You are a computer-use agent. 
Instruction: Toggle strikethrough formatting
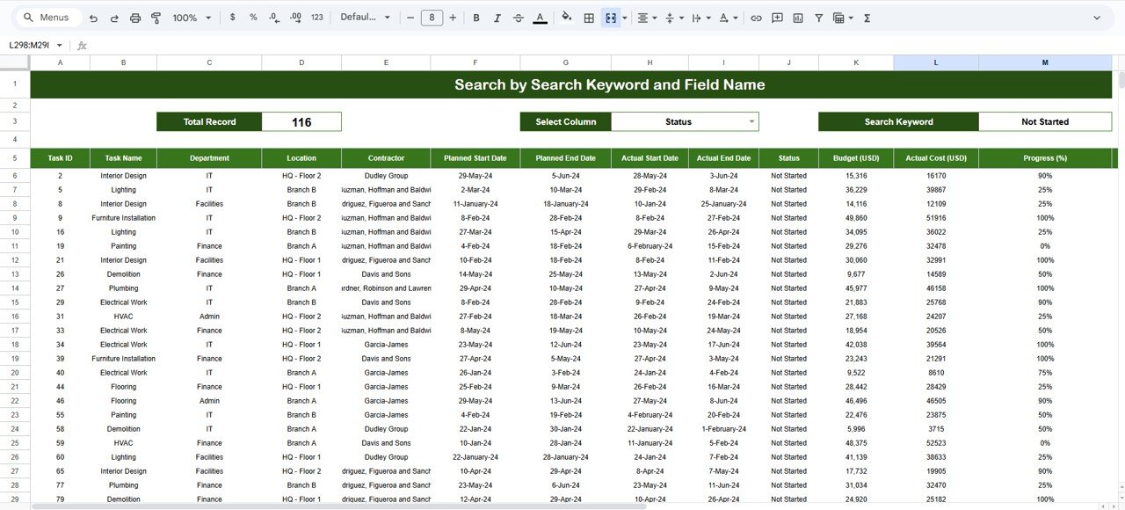pos(518,18)
